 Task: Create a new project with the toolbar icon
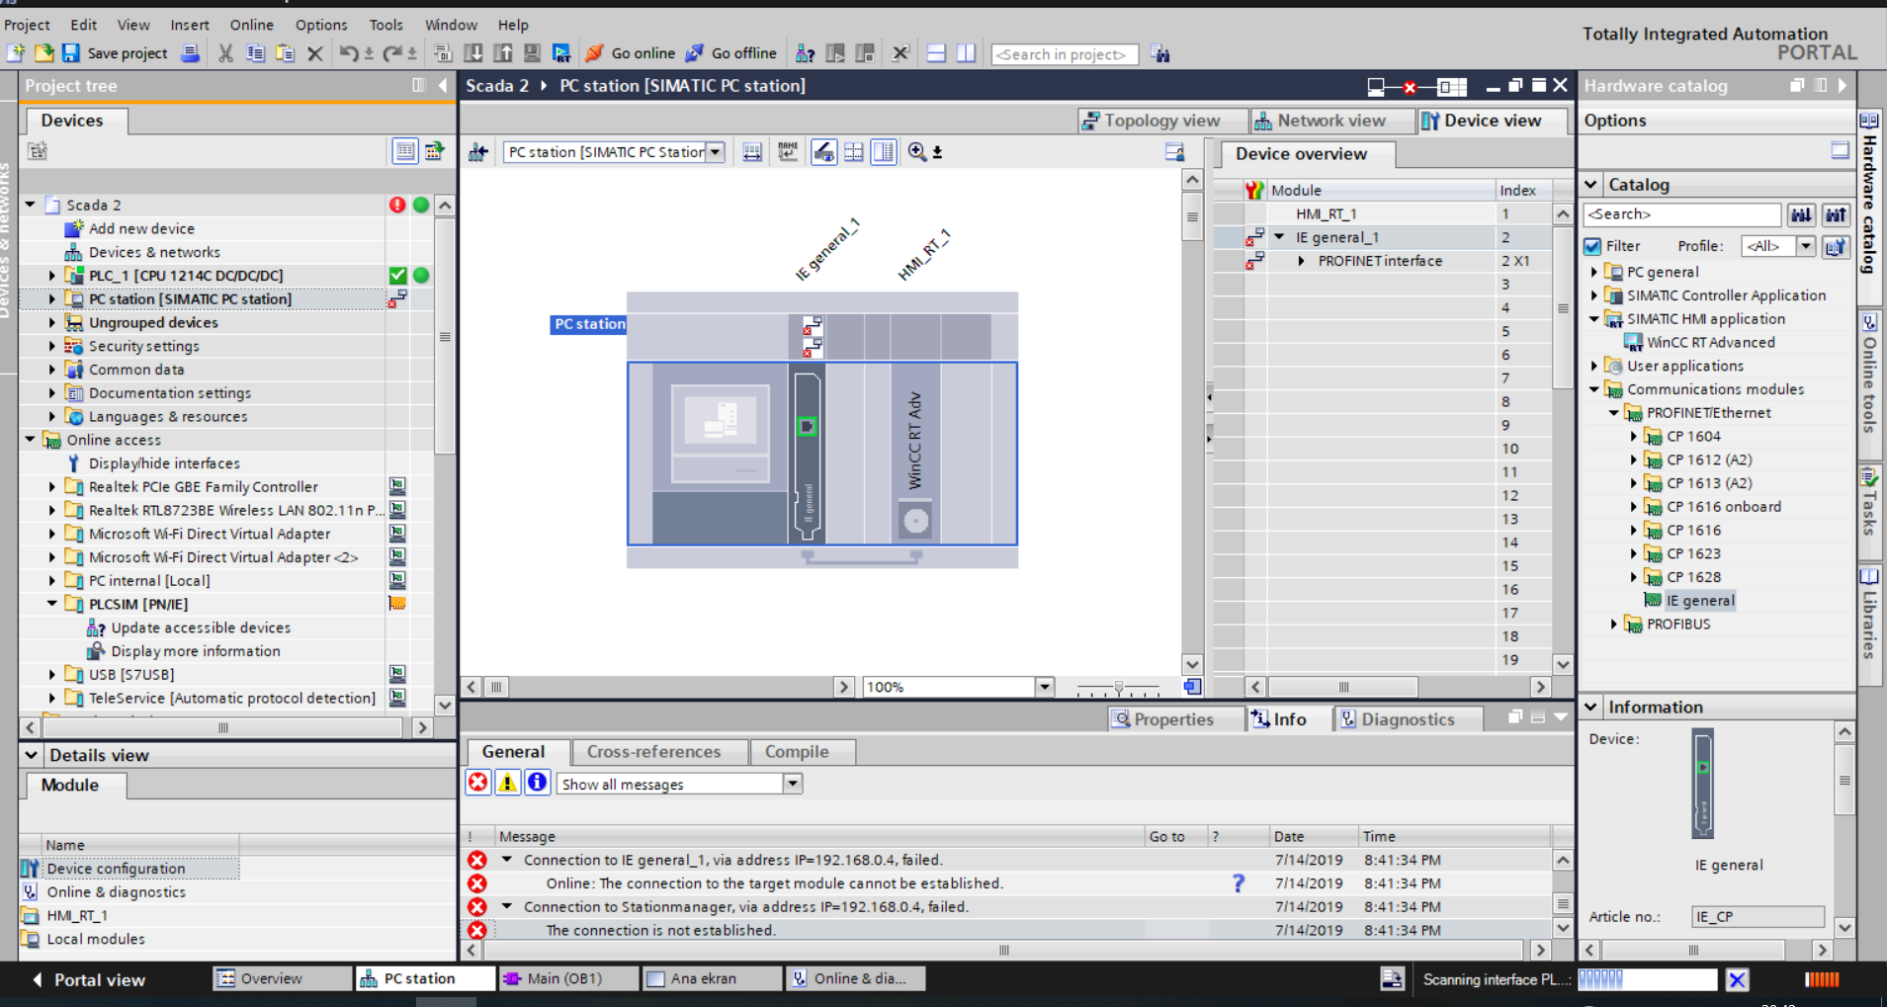point(16,53)
